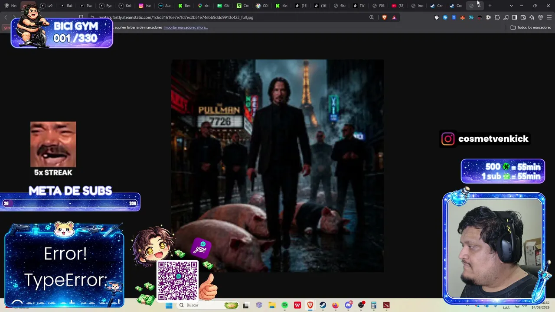Click the Brave Shields lion icon
Image resolution: width=555 pixels, height=312 pixels.
[384, 17]
